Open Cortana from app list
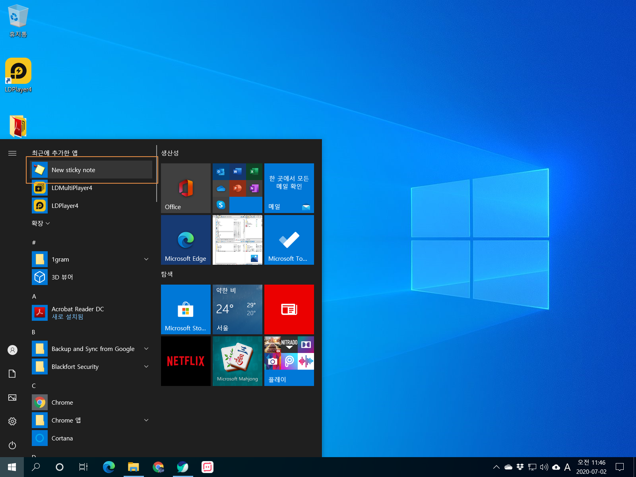The width and height of the screenshot is (636, 477). [x=92, y=438]
